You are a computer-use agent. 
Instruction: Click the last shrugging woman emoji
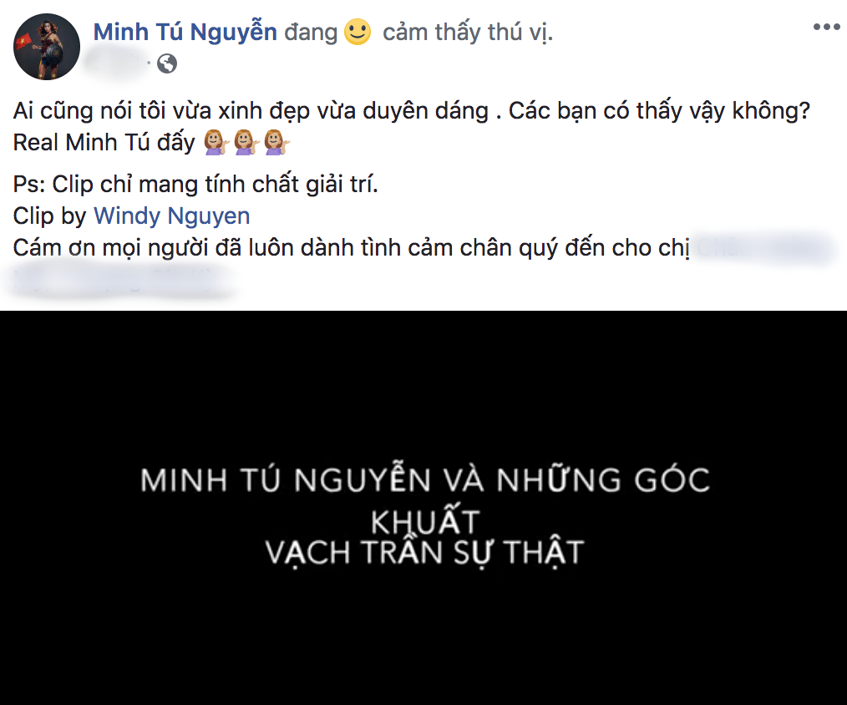point(277,143)
